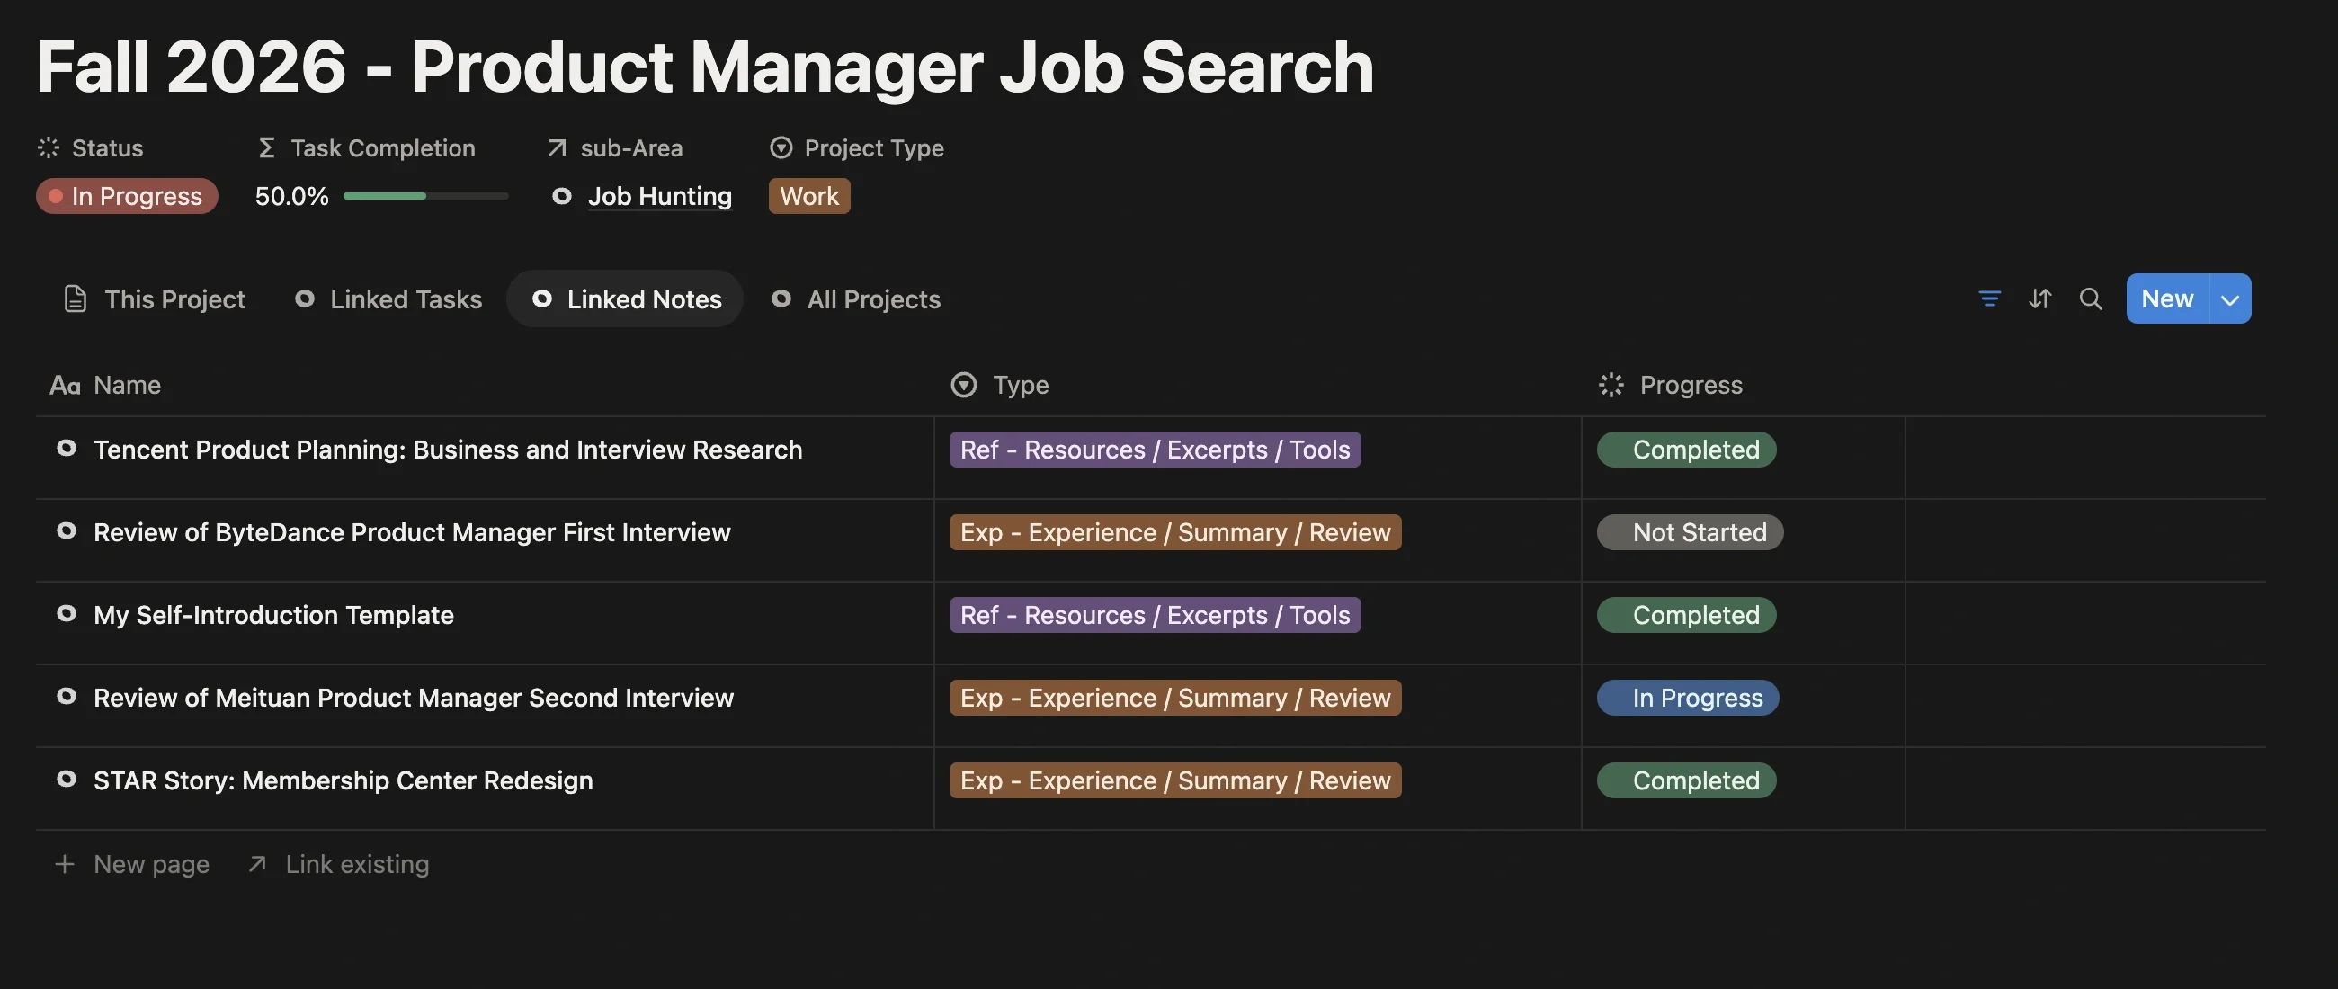Change Not Started progress for ByteDance row
The image size is (2338, 989).
(1690, 531)
